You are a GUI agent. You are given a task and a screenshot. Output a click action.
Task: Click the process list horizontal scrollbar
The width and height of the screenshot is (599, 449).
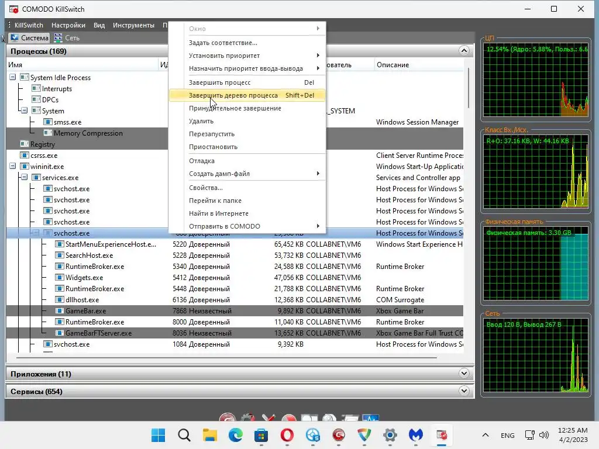[x=226, y=358]
